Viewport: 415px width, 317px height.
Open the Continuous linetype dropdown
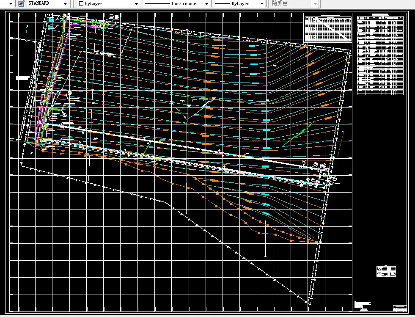click(206, 4)
